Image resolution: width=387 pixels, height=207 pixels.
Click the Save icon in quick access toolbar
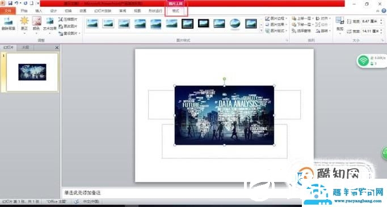10,3
